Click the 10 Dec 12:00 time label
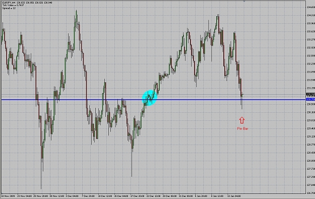 (105, 196)
